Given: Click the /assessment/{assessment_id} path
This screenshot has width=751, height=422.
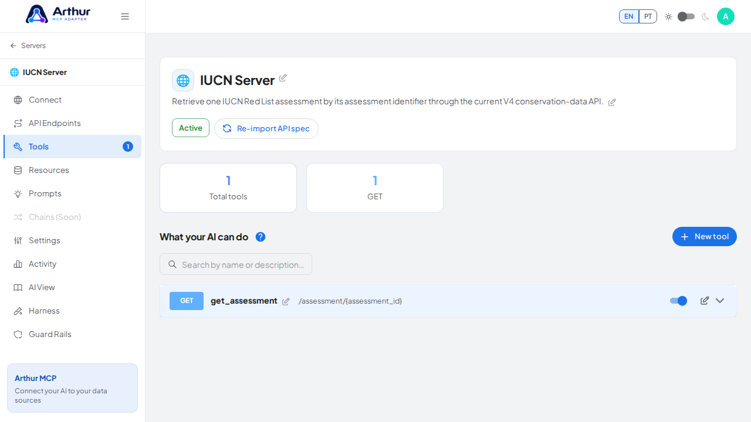Looking at the screenshot, I should coord(350,301).
